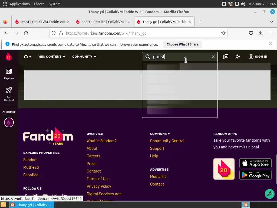Click the network square tray icon
This screenshot has width=277, height=208.
click(x=237, y=4)
